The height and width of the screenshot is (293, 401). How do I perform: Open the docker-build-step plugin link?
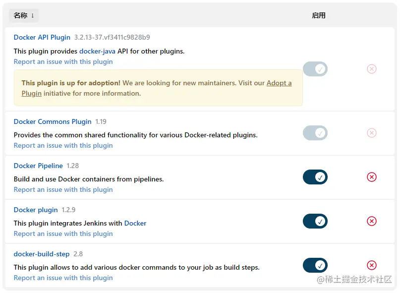point(42,254)
